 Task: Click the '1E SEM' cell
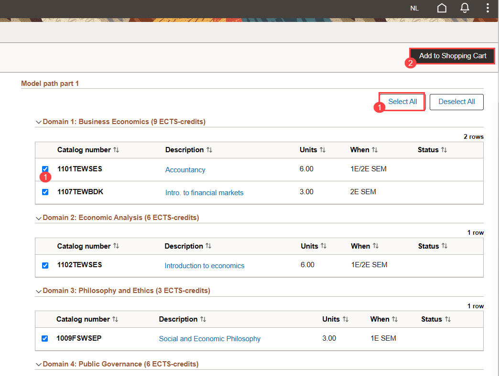click(383, 338)
